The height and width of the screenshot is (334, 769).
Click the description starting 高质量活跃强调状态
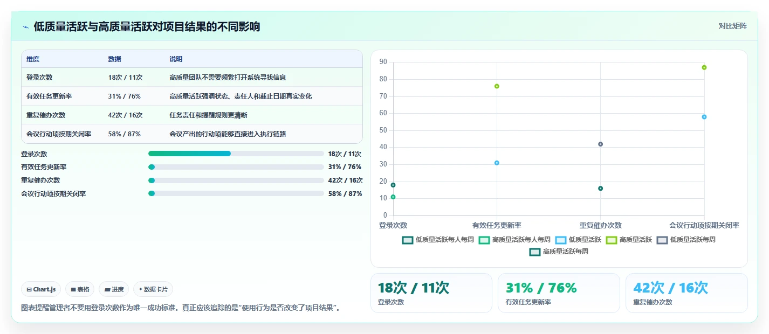(x=241, y=96)
